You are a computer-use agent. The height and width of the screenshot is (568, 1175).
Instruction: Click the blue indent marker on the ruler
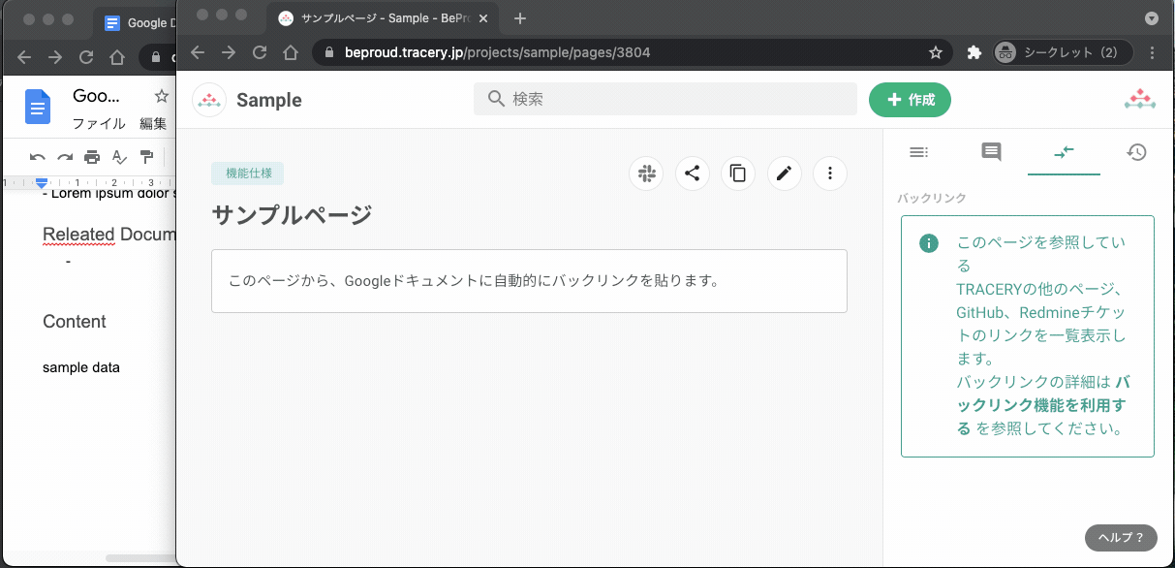pyautogui.click(x=43, y=183)
